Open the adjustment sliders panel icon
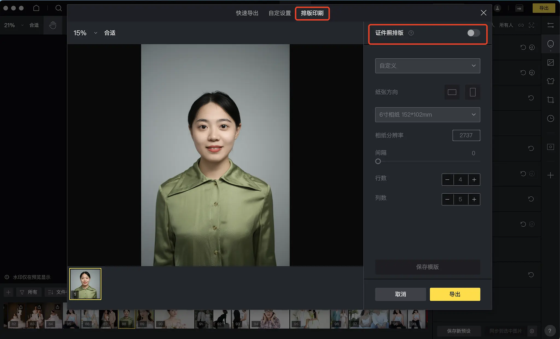Viewport: 560px width, 339px height. tap(550, 25)
